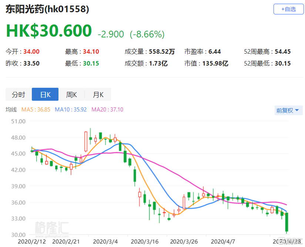This screenshot has height=247, width=305.
Task: Click the current price HK$30.600
Action: click(x=49, y=31)
